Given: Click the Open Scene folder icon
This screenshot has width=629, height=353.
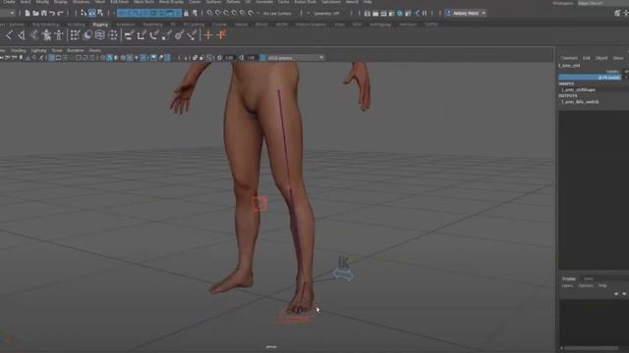Looking at the screenshot, I should pyautogui.click(x=35, y=13).
